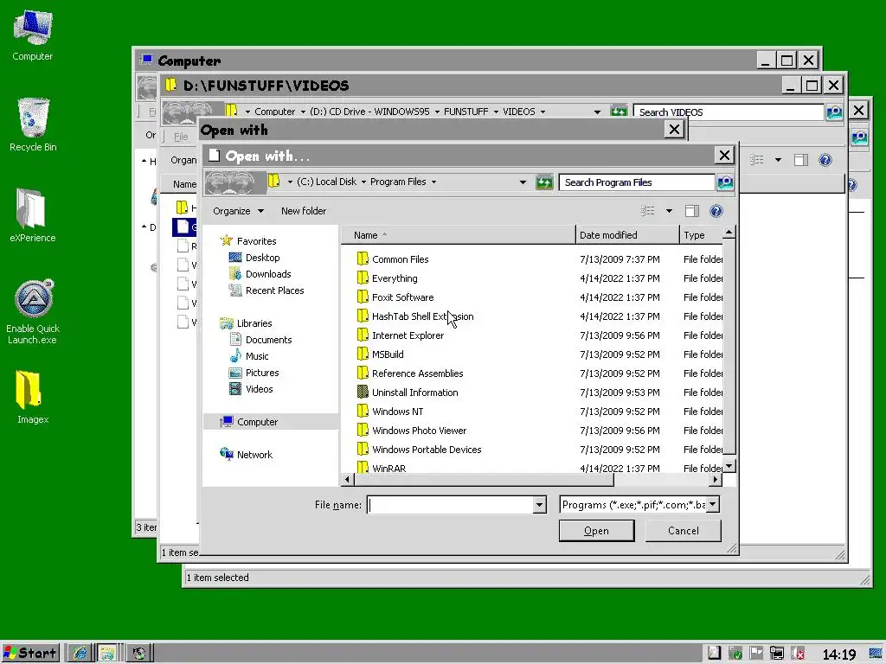Click the muted volume tray icon
886x664 pixels.
797,654
